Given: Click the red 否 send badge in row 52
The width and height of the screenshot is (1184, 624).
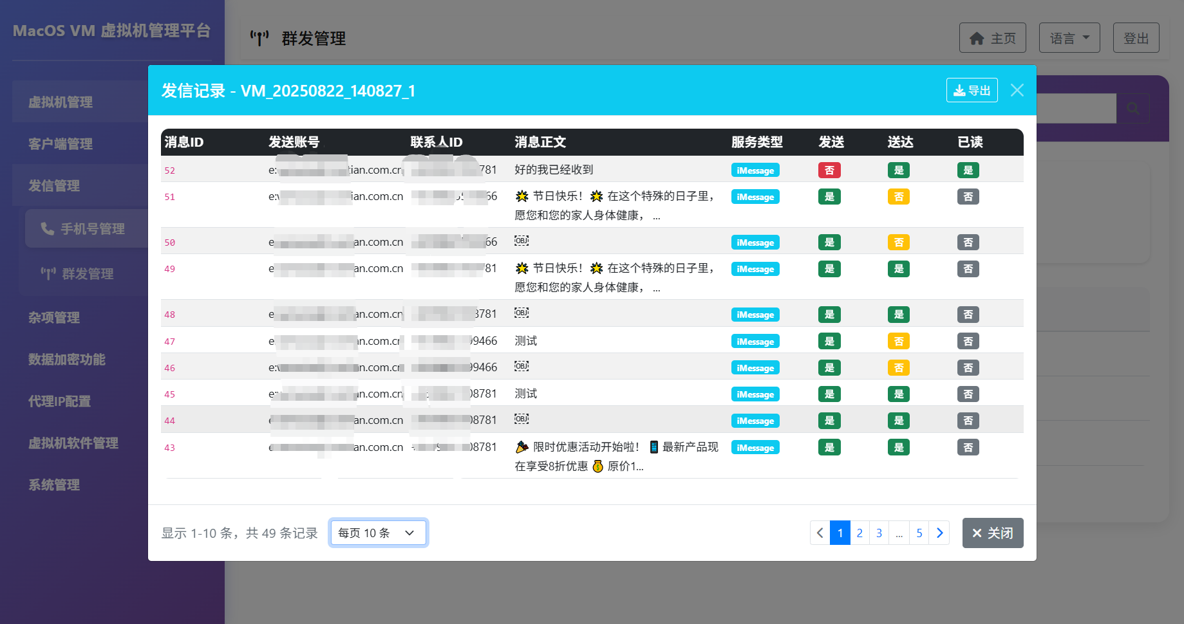Looking at the screenshot, I should coord(829,170).
